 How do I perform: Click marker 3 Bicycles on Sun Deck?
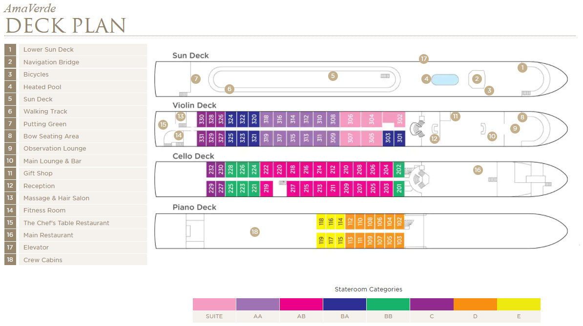pos(489,90)
